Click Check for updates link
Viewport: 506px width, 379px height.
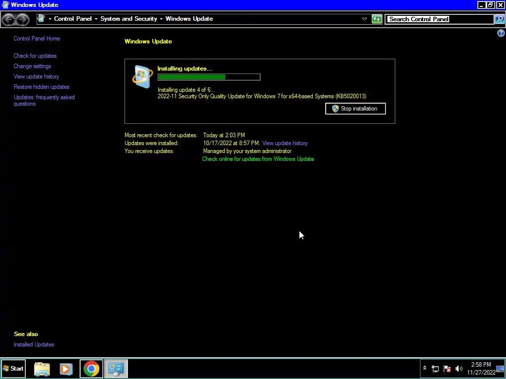coord(35,56)
